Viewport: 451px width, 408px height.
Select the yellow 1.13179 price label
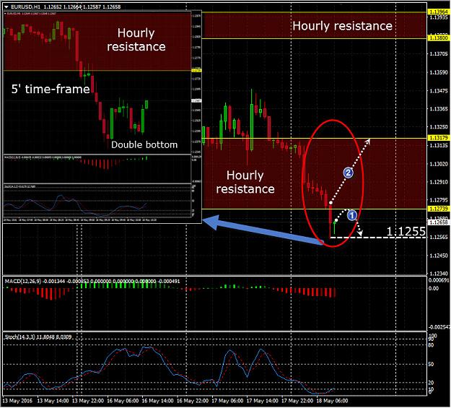click(x=439, y=138)
